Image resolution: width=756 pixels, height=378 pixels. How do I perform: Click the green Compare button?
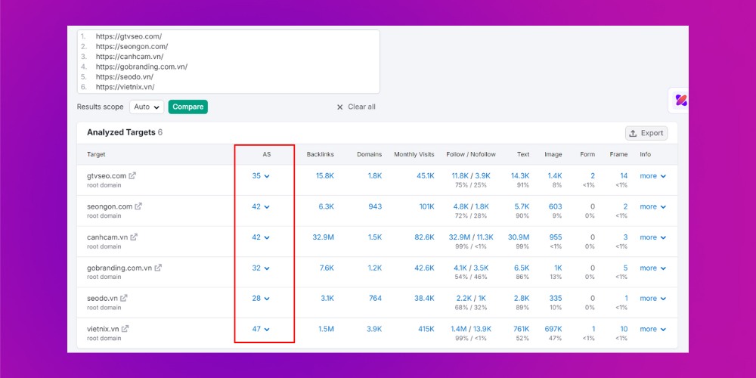pyautogui.click(x=188, y=107)
